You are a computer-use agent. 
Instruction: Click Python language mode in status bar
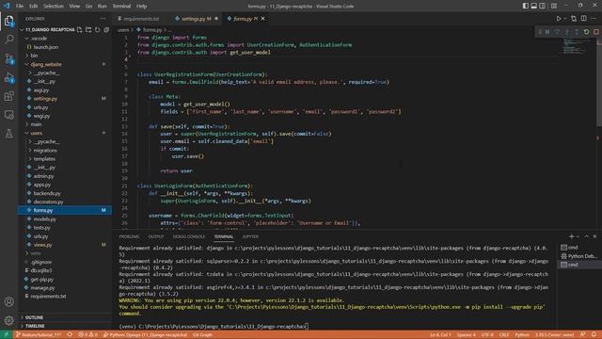(522, 335)
